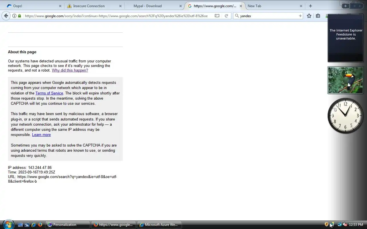Switch to Personalization taskbar window

[68, 225]
